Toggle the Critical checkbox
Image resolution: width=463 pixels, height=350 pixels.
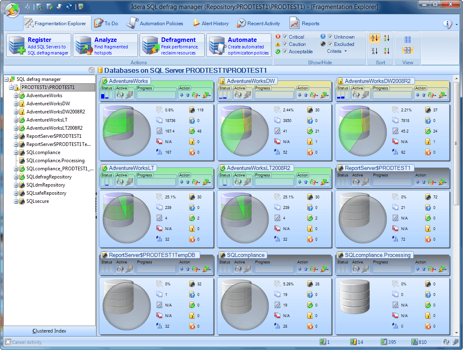pos(285,37)
